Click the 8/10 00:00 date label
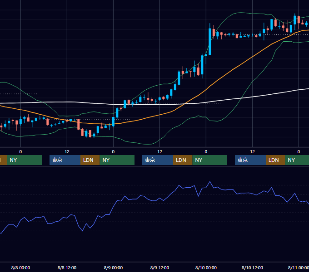Screen dimensions: 309x272 [x=206, y=267]
